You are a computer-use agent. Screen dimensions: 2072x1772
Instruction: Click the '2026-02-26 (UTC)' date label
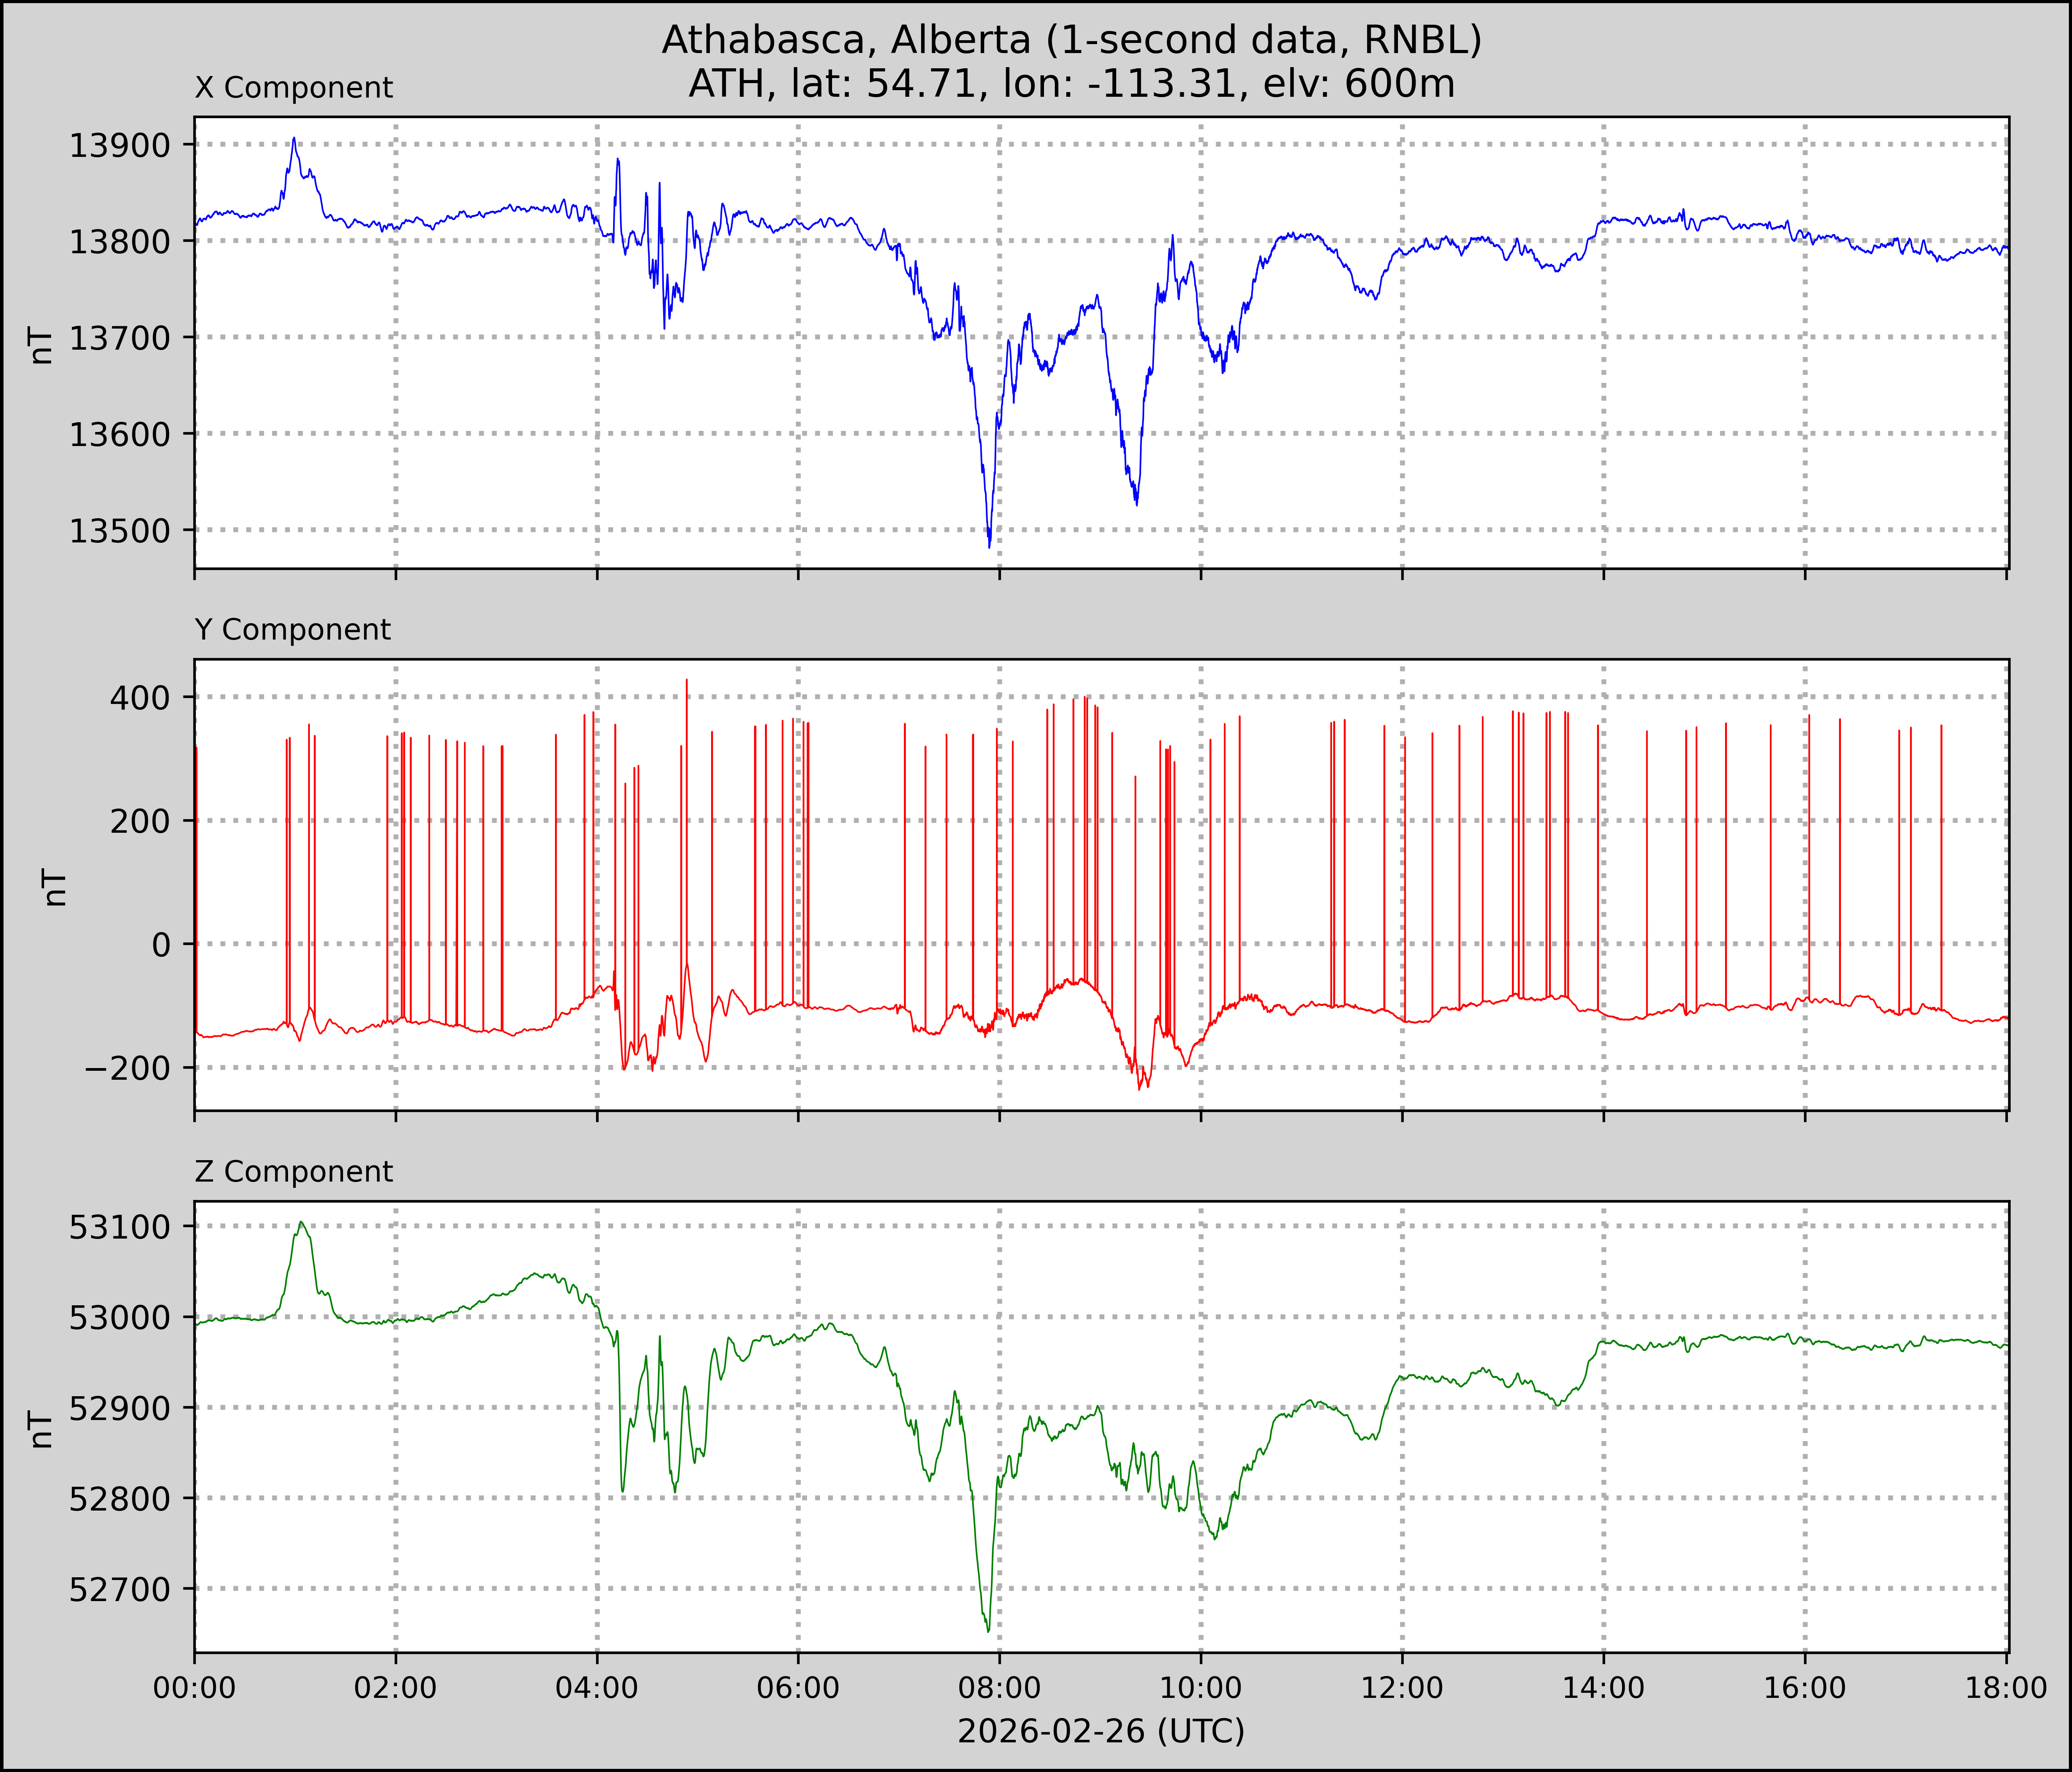(x=1101, y=1731)
